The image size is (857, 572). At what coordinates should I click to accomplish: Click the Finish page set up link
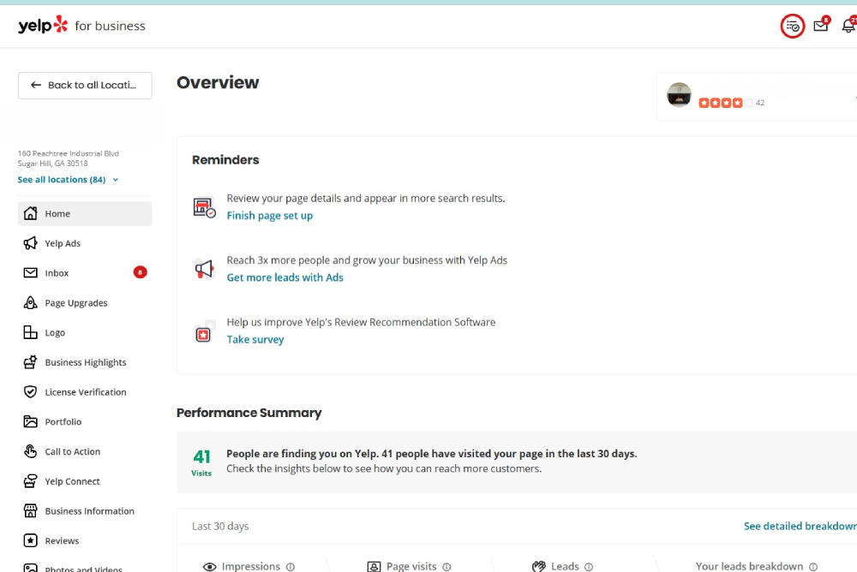coord(269,215)
